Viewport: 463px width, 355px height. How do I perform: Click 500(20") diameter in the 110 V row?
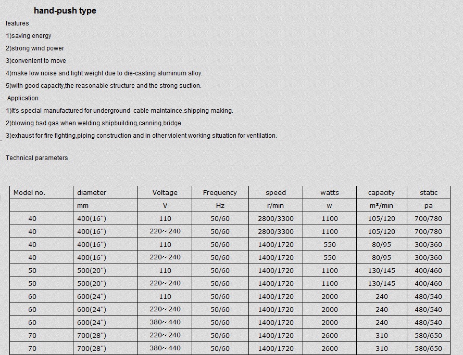click(92, 270)
